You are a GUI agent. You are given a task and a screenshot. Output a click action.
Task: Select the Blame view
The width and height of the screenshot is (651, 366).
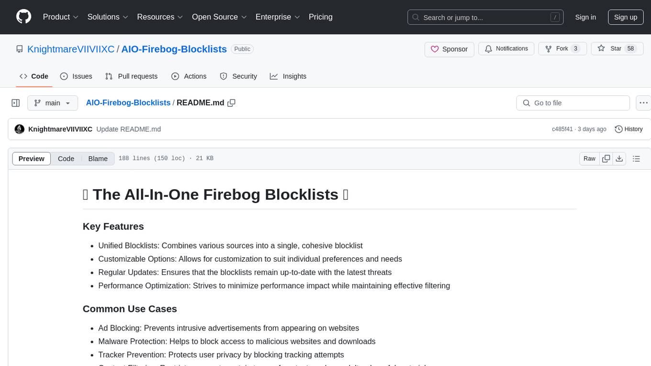pos(98,159)
